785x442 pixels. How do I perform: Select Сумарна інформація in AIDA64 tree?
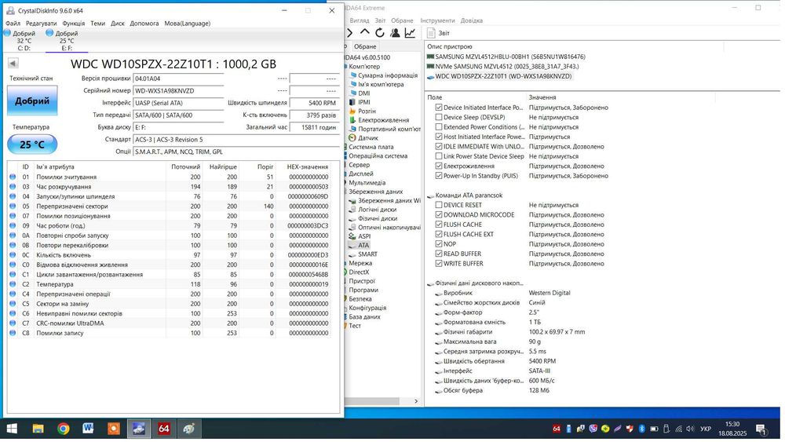point(388,75)
